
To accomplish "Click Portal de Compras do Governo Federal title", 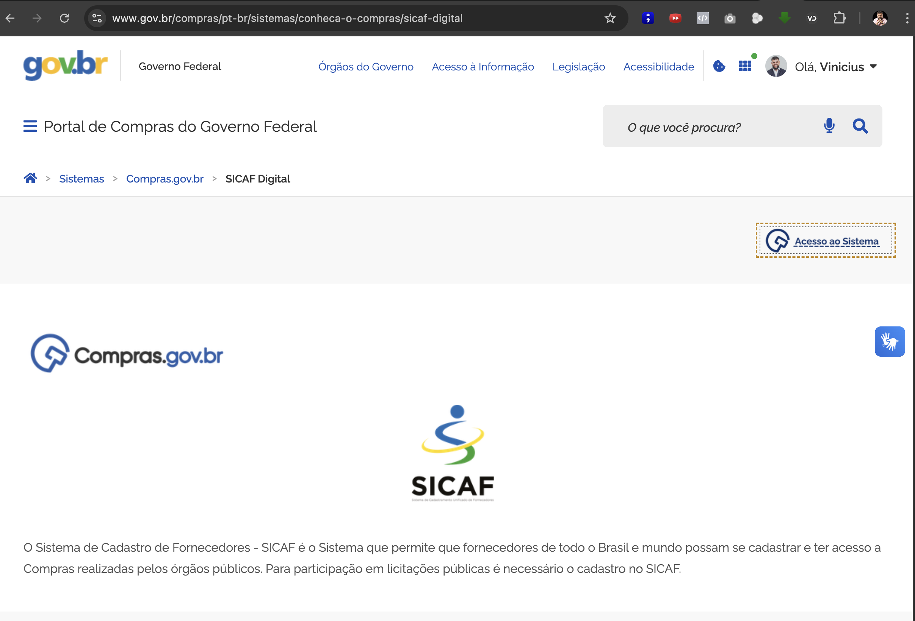I will 180,126.
